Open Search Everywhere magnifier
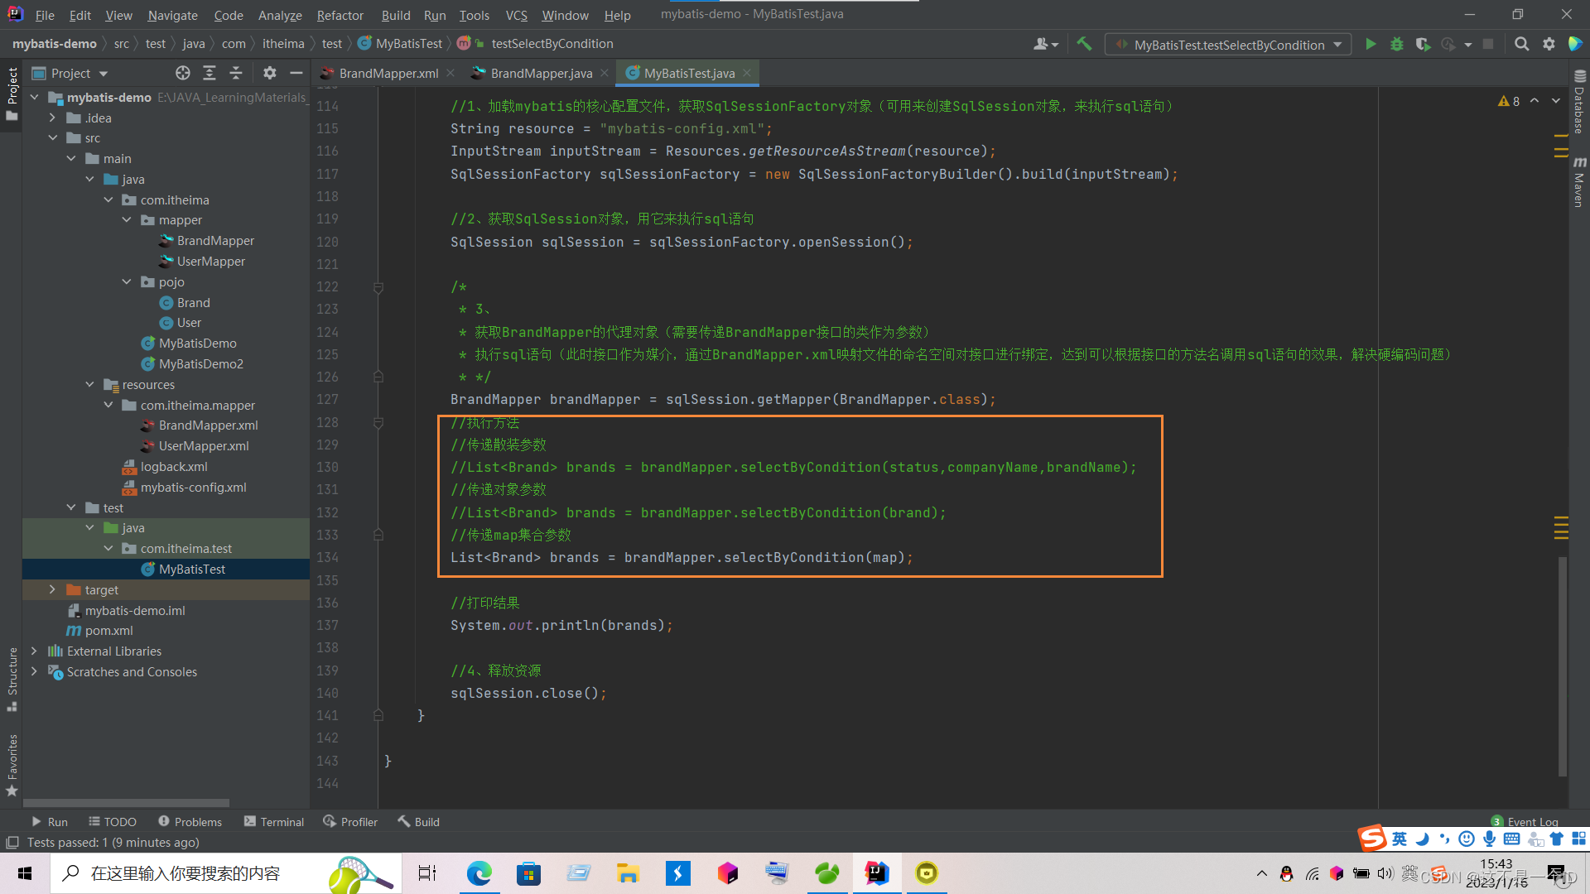 pyautogui.click(x=1521, y=45)
